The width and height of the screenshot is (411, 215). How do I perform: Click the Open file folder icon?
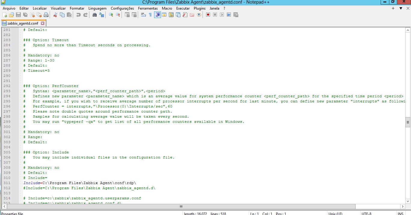(11, 15)
